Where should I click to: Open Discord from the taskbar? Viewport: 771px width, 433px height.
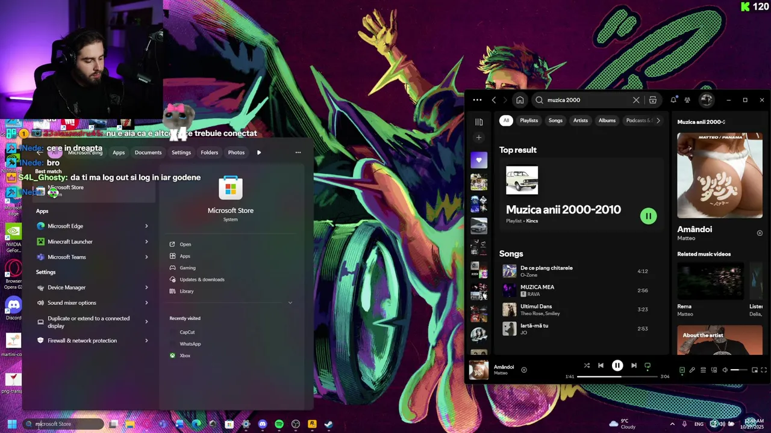tap(262, 424)
